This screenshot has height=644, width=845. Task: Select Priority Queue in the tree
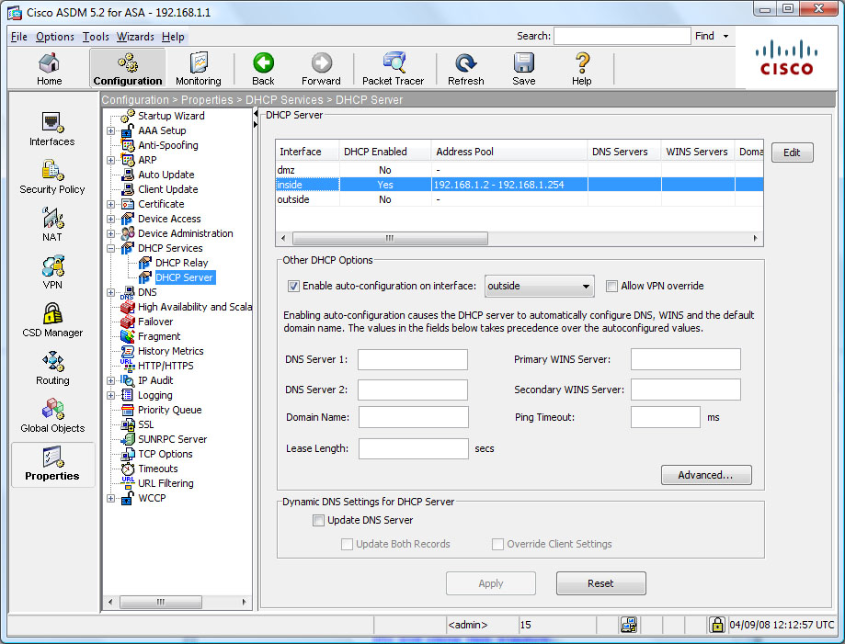(x=169, y=410)
